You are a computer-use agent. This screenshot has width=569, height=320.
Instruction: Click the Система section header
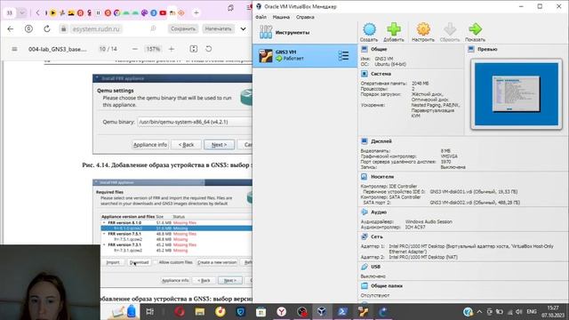[381, 74]
